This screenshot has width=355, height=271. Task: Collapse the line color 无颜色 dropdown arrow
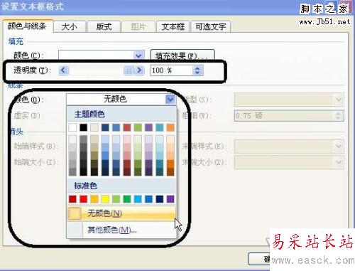coord(170,100)
